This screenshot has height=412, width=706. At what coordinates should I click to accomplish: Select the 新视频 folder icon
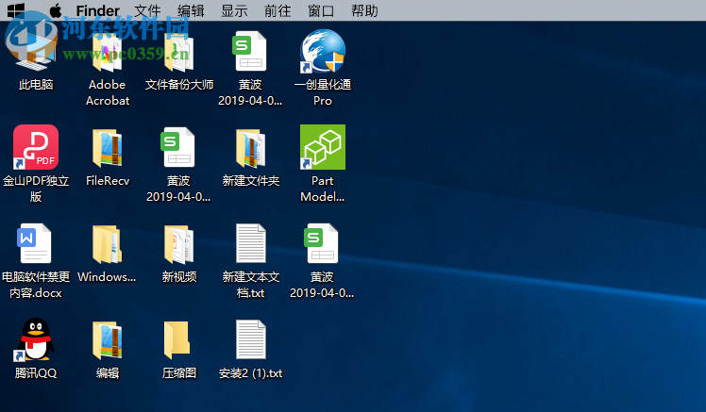point(178,244)
